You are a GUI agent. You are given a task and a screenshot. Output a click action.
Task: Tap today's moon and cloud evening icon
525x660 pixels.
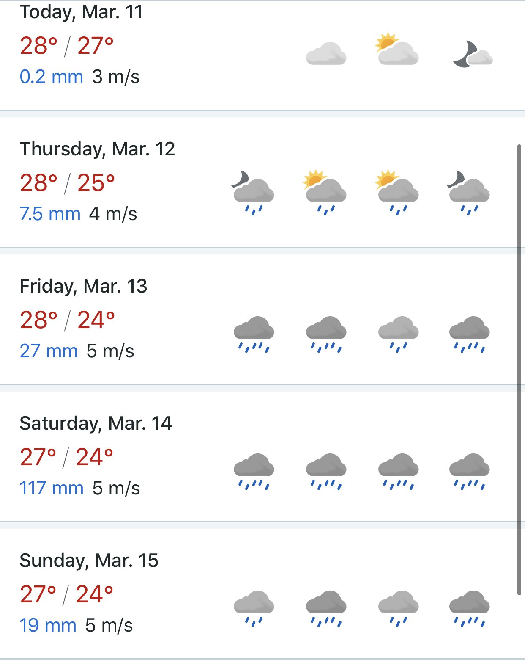tap(473, 54)
